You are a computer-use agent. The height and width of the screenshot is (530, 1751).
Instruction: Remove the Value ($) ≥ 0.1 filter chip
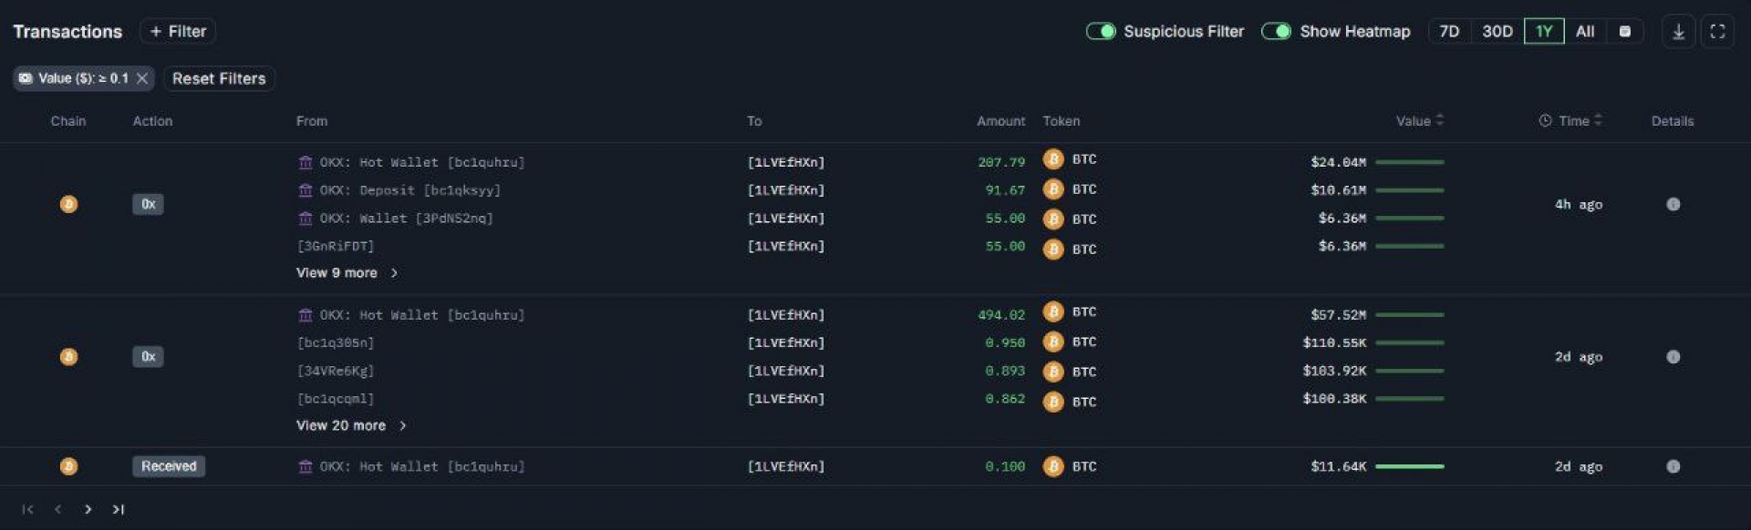click(x=142, y=78)
